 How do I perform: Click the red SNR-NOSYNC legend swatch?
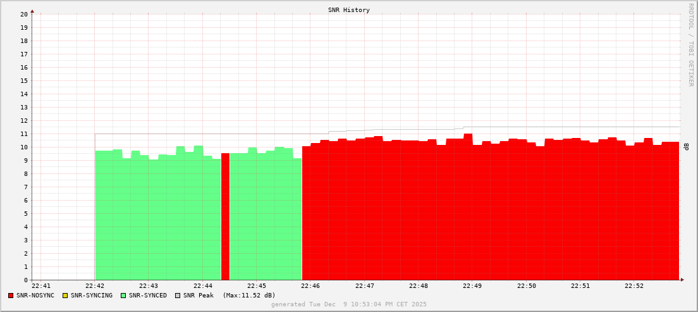point(11,296)
